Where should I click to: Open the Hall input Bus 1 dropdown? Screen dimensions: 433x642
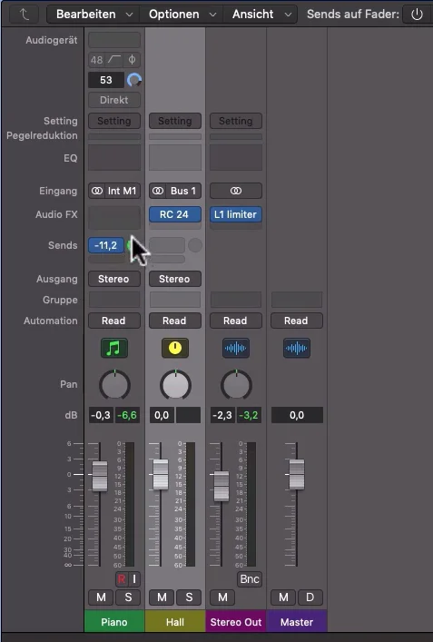[x=175, y=191]
